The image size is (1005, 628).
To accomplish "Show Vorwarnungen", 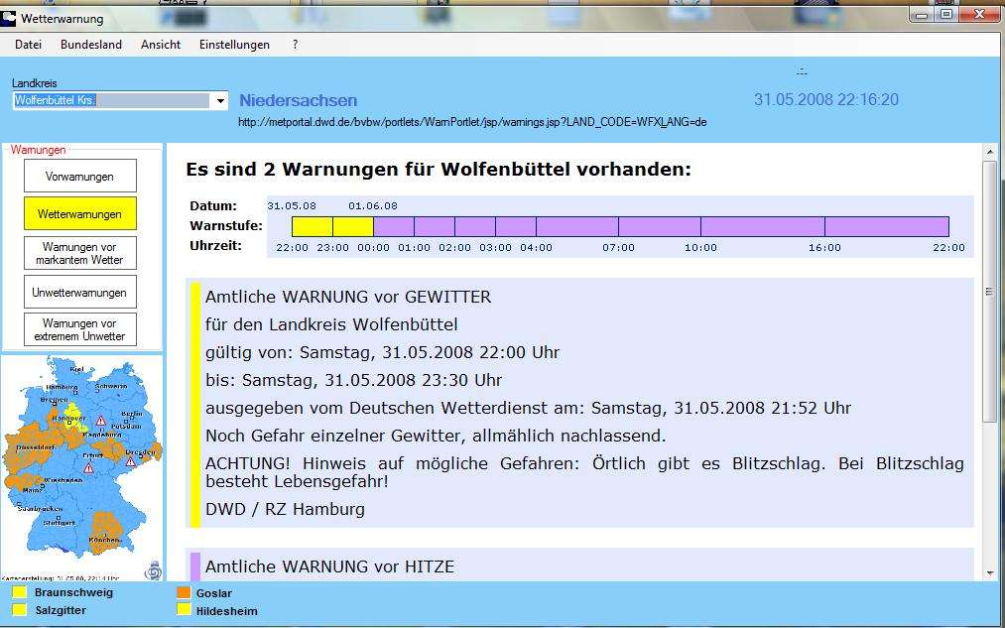I will (79, 177).
